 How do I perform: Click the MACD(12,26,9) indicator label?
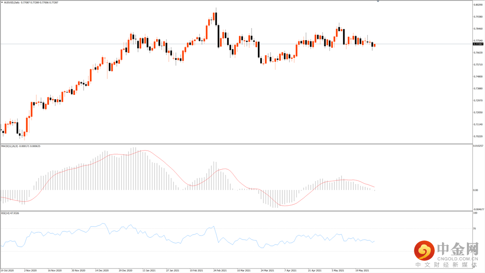coord(10,146)
